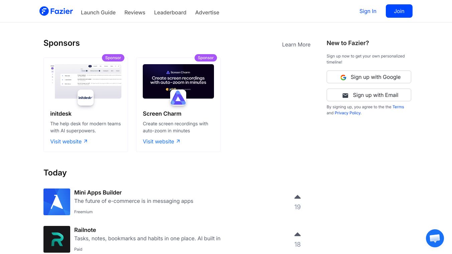Screen dimensions: 452x254
Task: Upvote Railnote with the arrow
Action: (x=298, y=234)
